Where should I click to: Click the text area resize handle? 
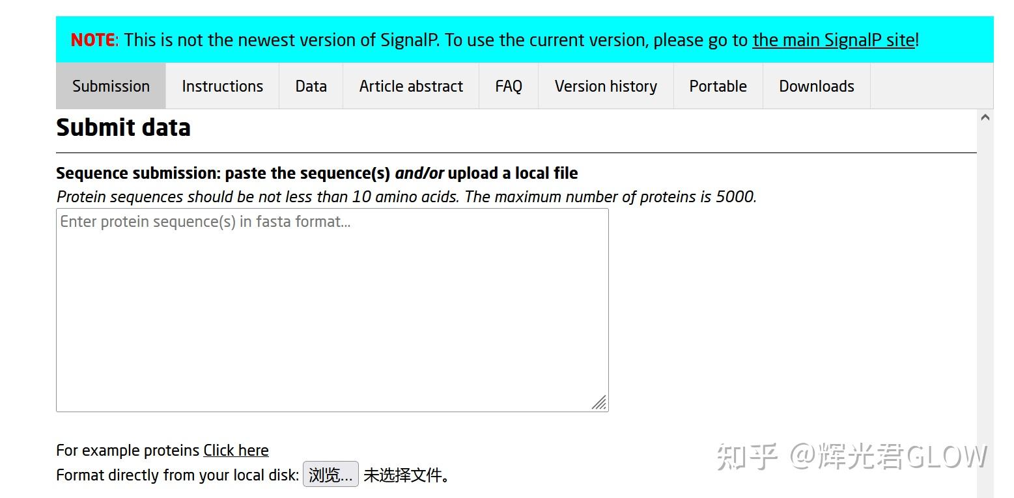(x=599, y=403)
